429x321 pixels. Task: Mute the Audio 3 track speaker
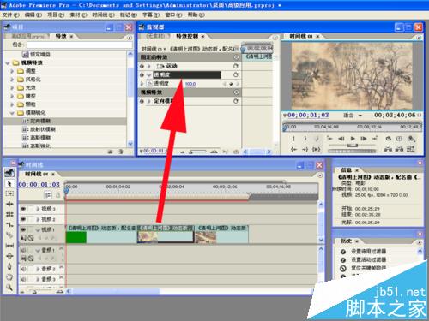pos(23,279)
